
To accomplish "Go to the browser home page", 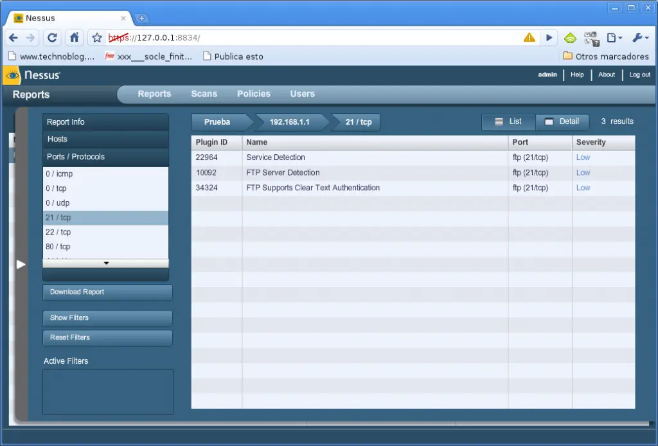I will coord(75,38).
